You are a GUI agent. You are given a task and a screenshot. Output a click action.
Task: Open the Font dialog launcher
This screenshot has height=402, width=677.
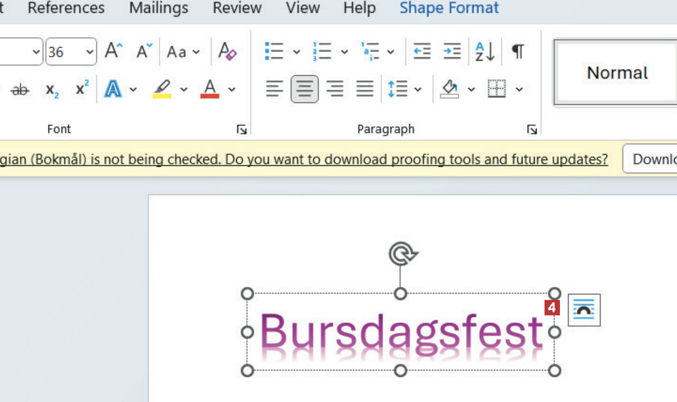242,129
